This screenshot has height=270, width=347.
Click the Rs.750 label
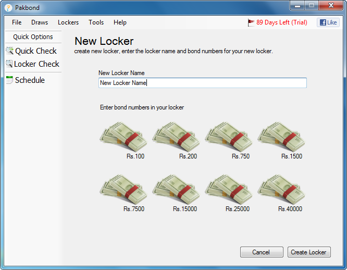(241, 156)
